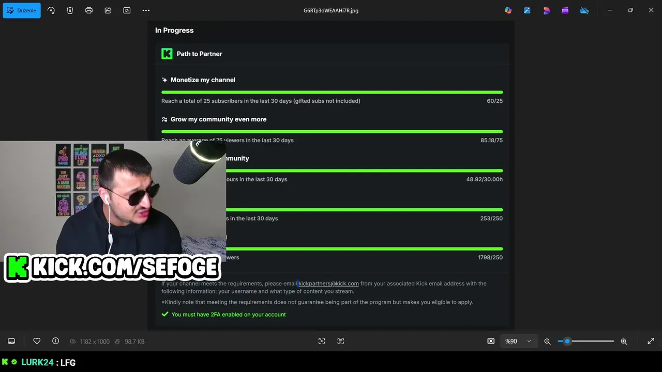Close the Photos window

pyautogui.click(x=651, y=10)
